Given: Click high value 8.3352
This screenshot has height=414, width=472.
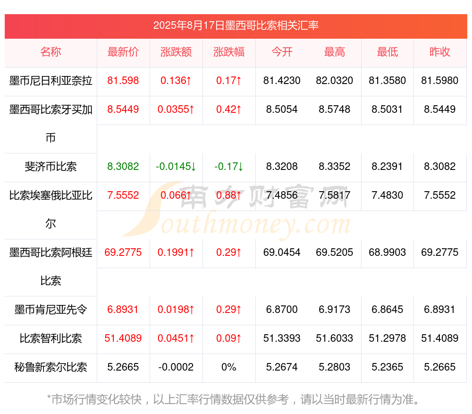Looking at the screenshot, I should [335, 167].
